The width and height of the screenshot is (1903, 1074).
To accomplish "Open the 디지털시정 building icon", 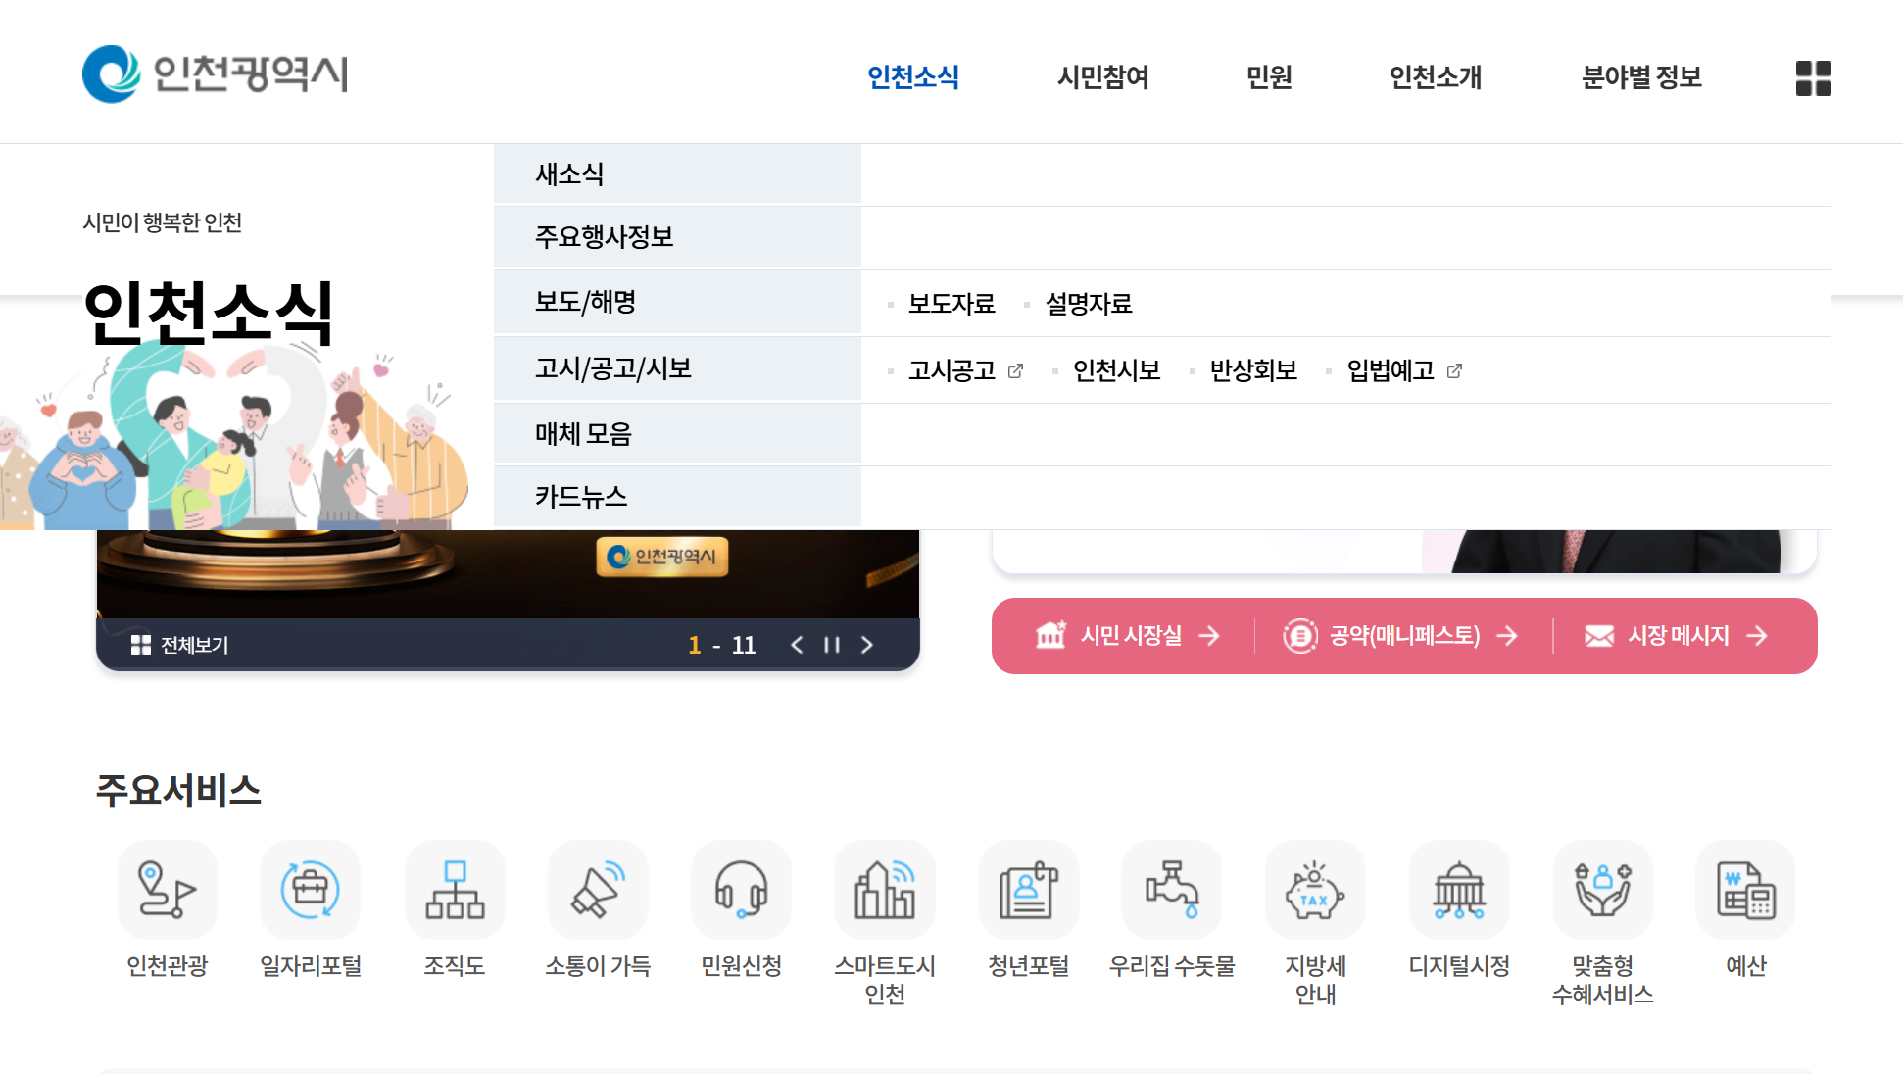I will pos(1459,890).
